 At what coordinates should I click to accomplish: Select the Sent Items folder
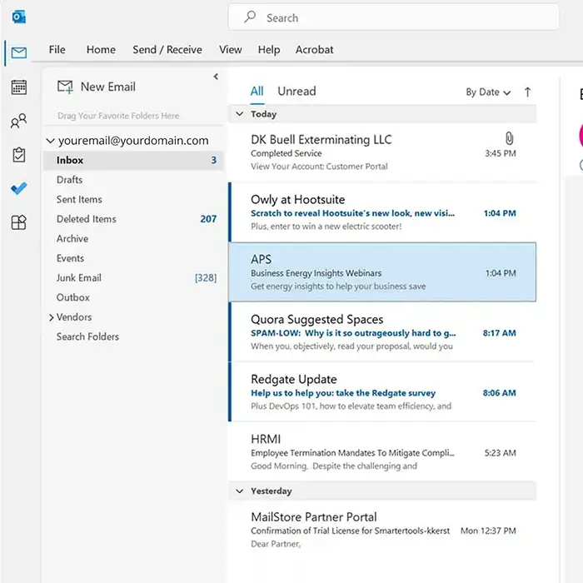click(x=133, y=200)
